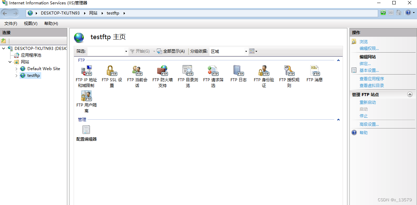Open FTP 日志 feature
Image resolution: width=417 pixels, height=205 pixels.
[239, 74]
